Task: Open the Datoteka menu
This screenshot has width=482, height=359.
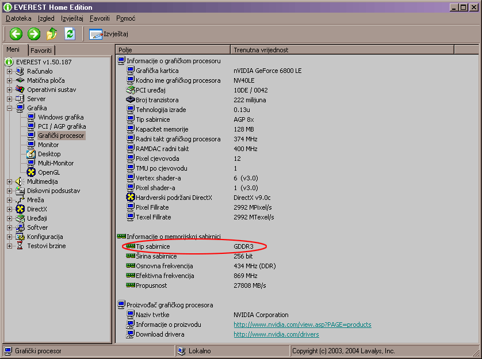Action: (x=18, y=18)
